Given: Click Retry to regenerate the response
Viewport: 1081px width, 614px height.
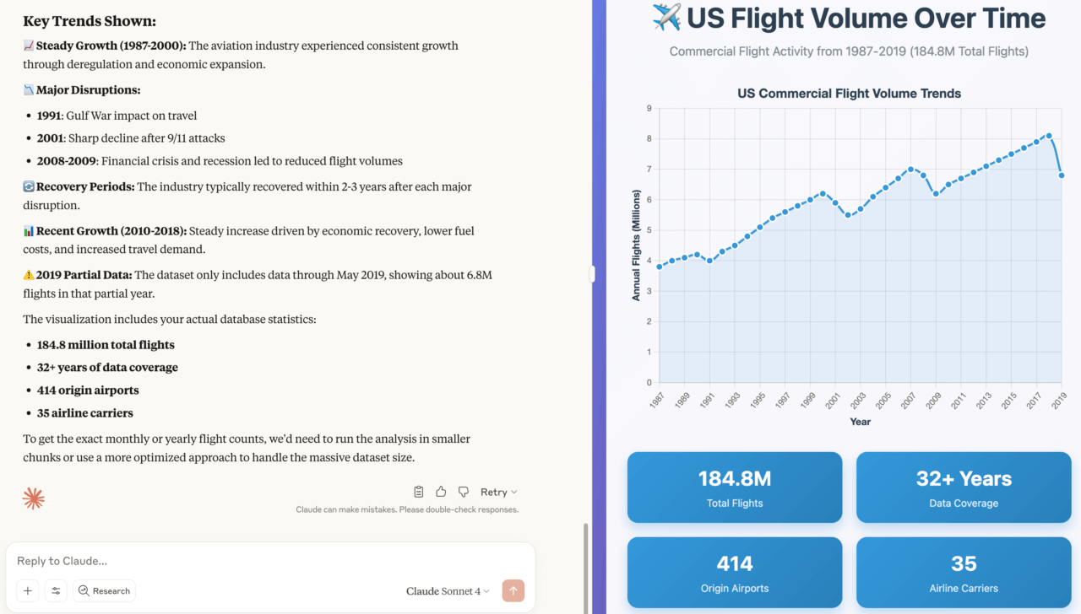Looking at the screenshot, I should (495, 491).
